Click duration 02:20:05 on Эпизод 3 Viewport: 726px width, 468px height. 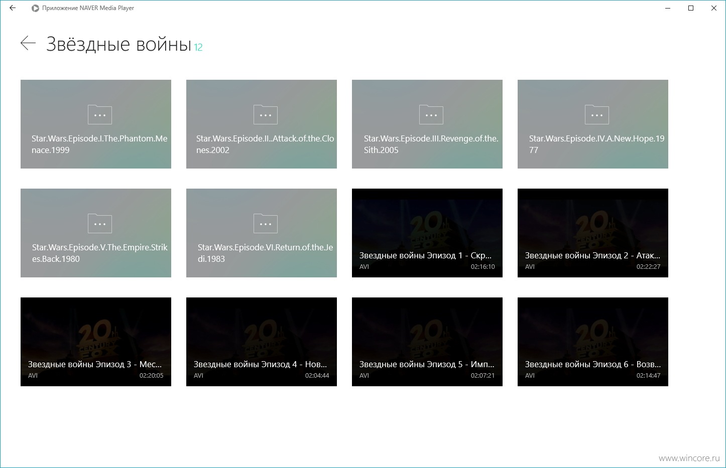click(151, 376)
